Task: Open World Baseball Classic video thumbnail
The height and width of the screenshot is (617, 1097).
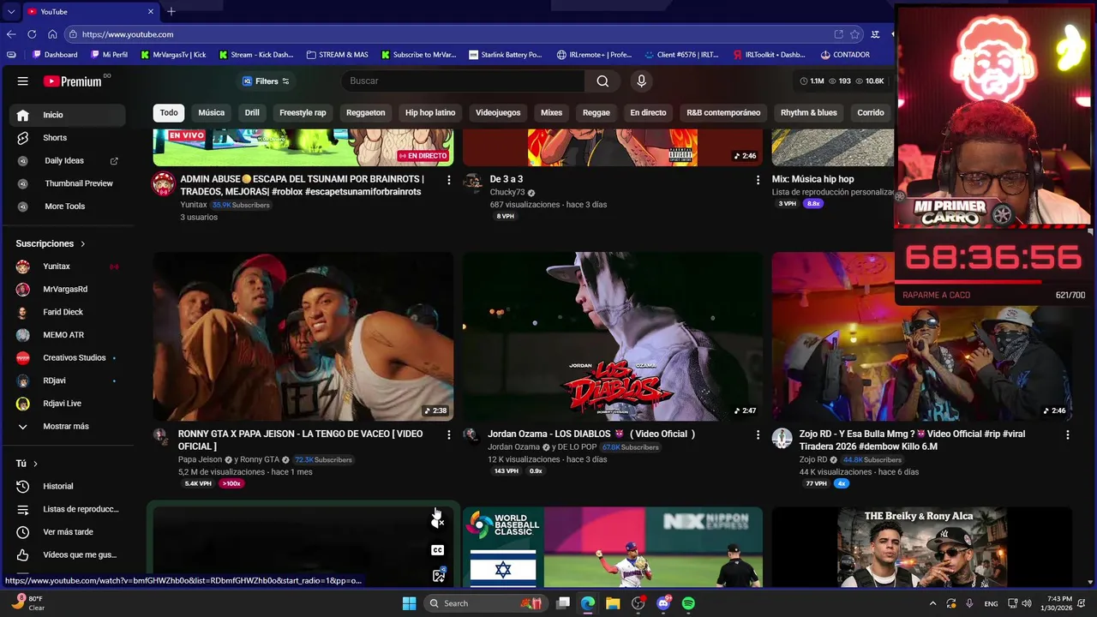Action: [x=613, y=547]
